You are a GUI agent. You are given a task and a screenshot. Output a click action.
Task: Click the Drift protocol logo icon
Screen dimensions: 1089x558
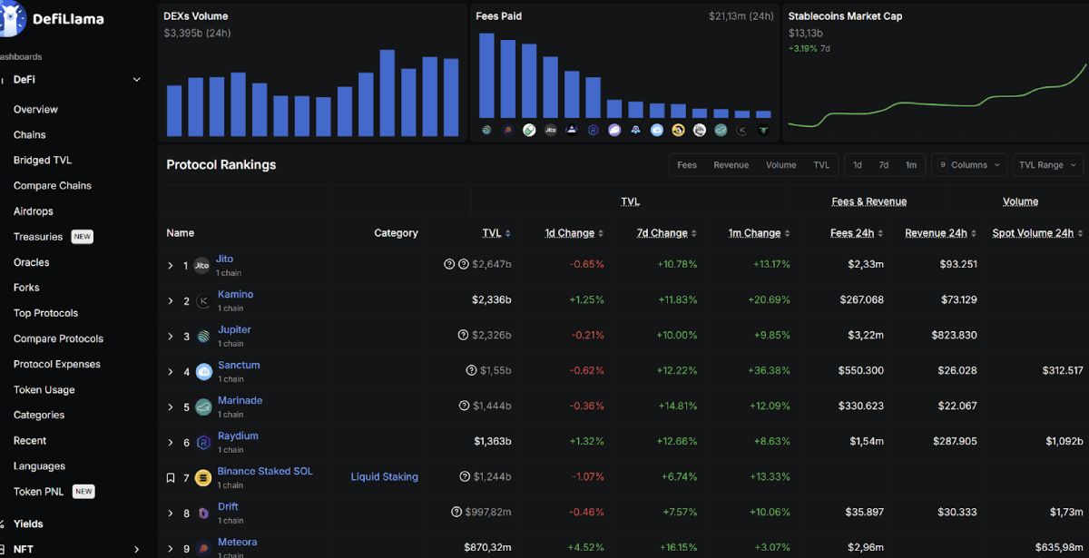tap(202, 514)
